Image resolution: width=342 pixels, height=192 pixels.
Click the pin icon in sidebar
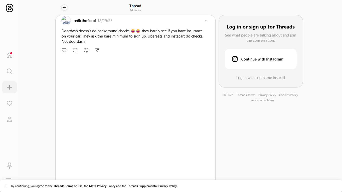pos(10,165)
